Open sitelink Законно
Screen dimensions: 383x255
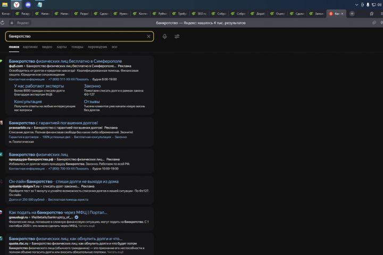[x=93, y=86]
